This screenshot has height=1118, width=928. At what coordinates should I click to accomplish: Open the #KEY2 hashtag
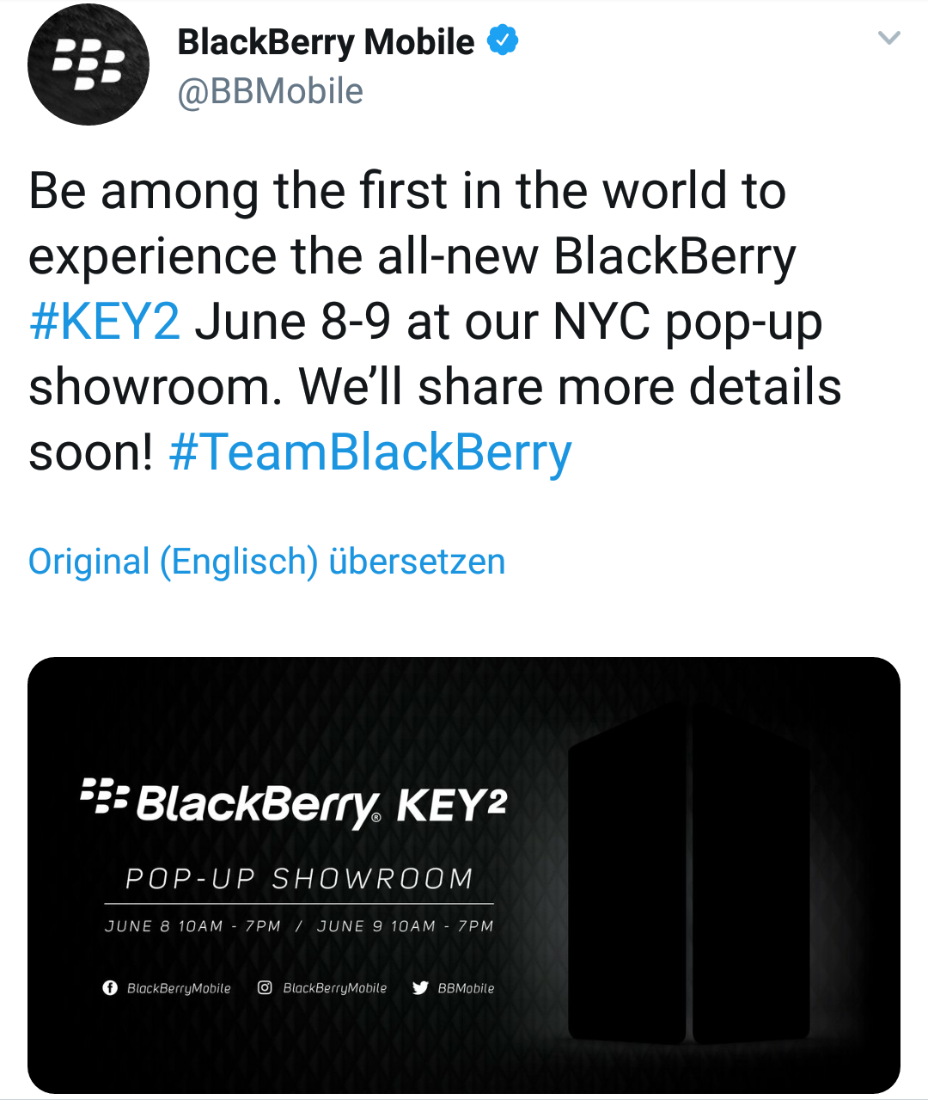(104, 322)
